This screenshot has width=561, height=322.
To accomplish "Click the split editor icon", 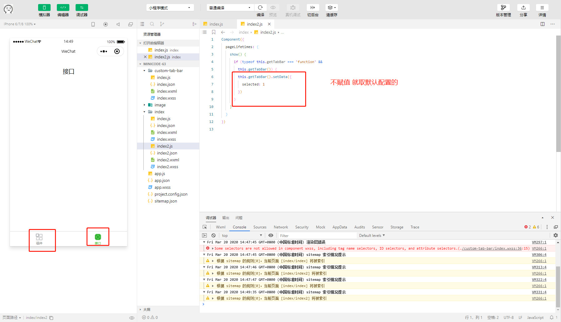I will click(x=543, y=24).
